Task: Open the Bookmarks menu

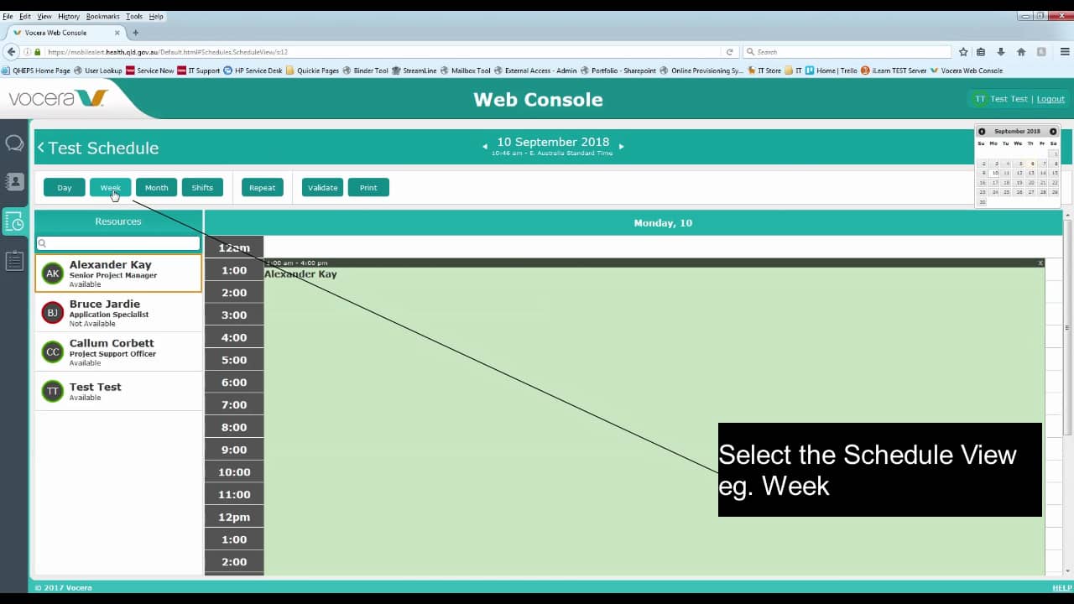Action: pyautogui.click(x=102, y=16)
